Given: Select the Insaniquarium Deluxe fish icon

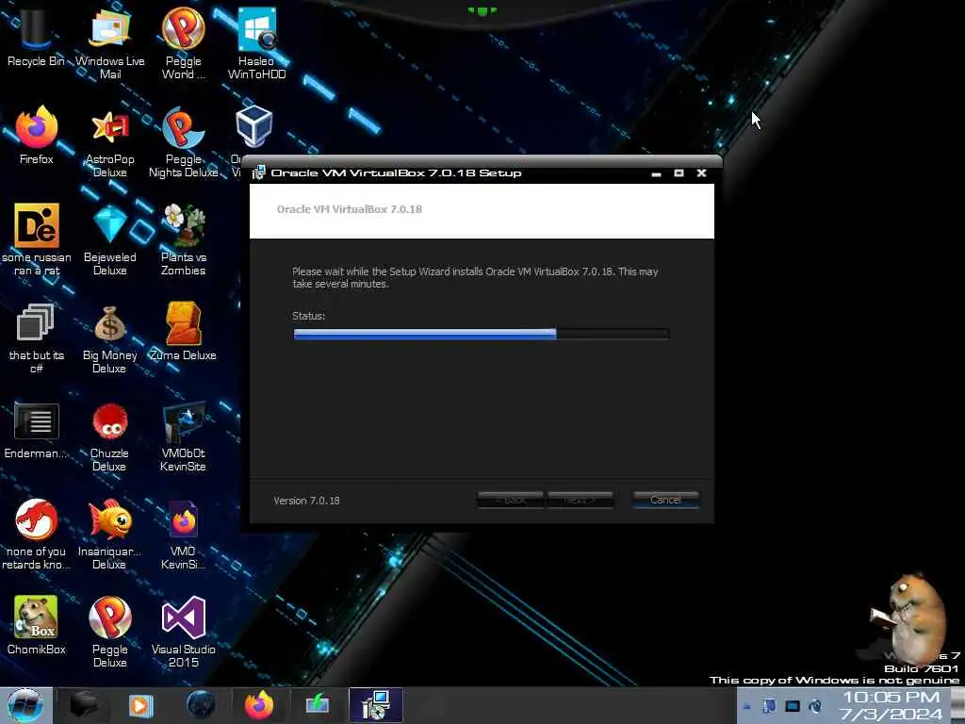Looking at the screenshot, I should click(109, 534).
